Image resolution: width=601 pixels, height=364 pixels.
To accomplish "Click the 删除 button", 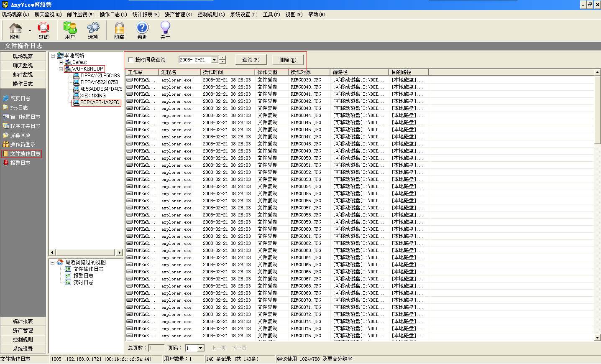I will tap(288, 60).
